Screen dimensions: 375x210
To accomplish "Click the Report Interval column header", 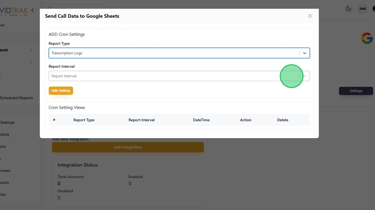I will pyautogui.click(x=141, y=120).
